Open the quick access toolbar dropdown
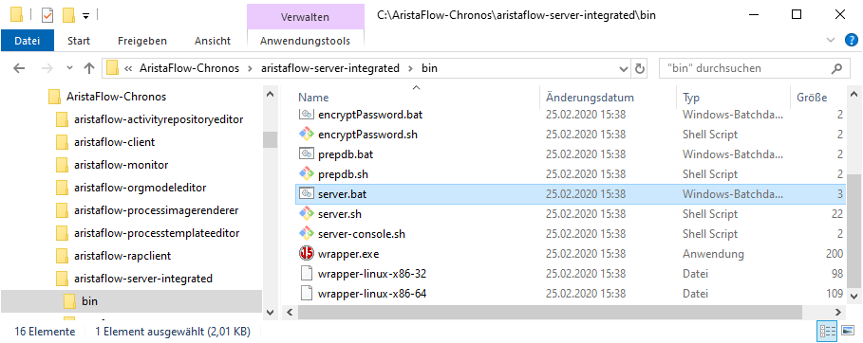This screenshot has height=343, width=863. [x=85, y=15]
